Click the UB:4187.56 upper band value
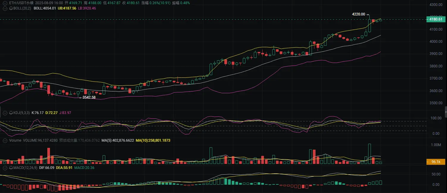 67,8
